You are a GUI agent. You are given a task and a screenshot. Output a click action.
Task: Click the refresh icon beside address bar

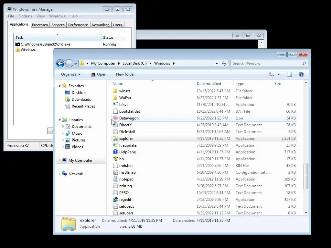[x=224, y=63]
